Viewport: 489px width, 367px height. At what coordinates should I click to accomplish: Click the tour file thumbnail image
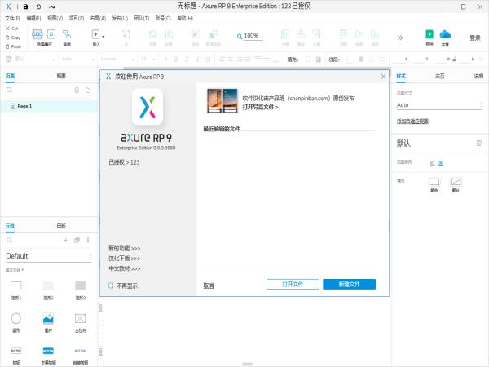(222, 101)
